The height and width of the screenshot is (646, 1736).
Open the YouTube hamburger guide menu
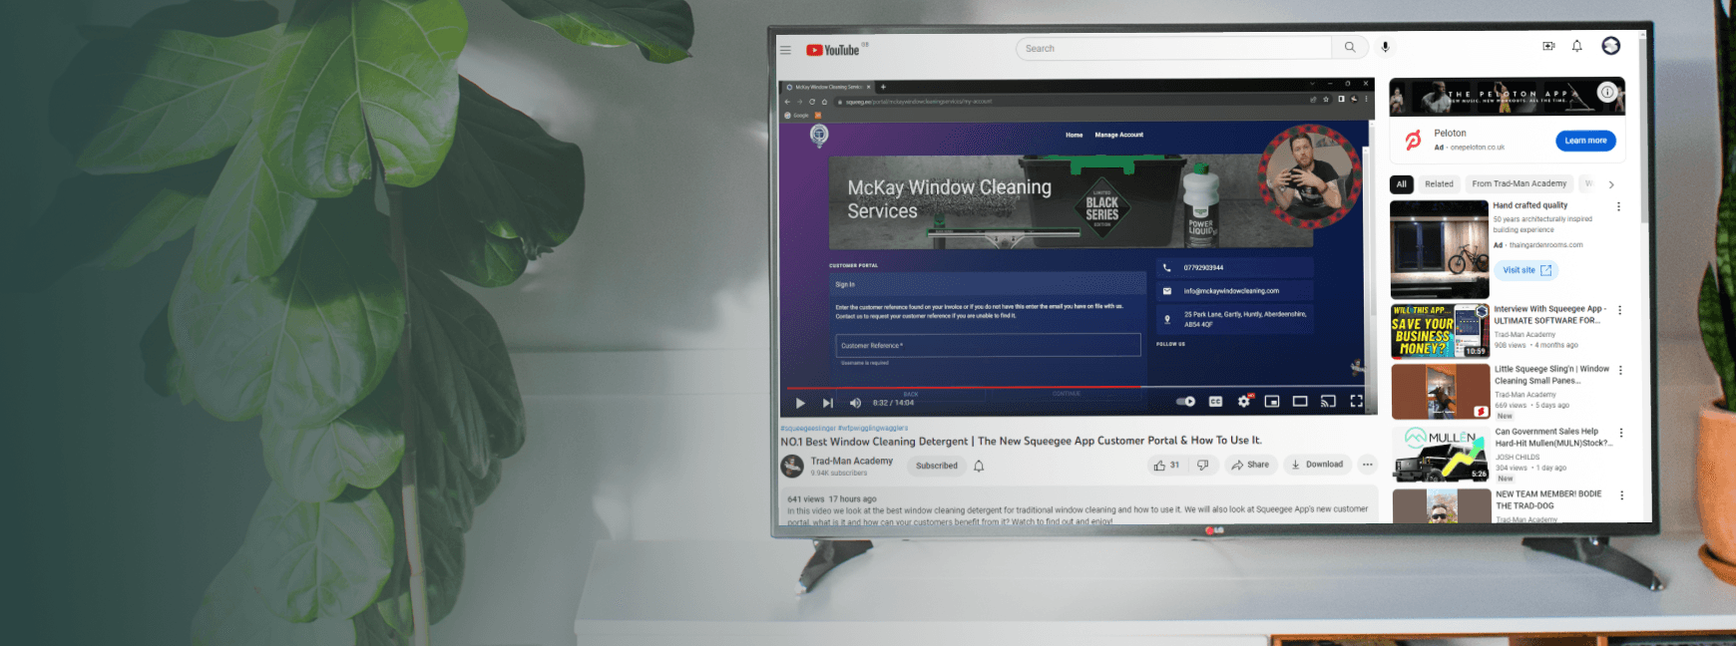click(785, 50)
